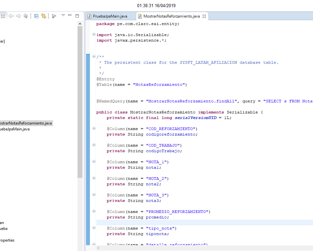Minimize the editor view icon
Viewport: 313px width, 251px height.
(69, 16)
